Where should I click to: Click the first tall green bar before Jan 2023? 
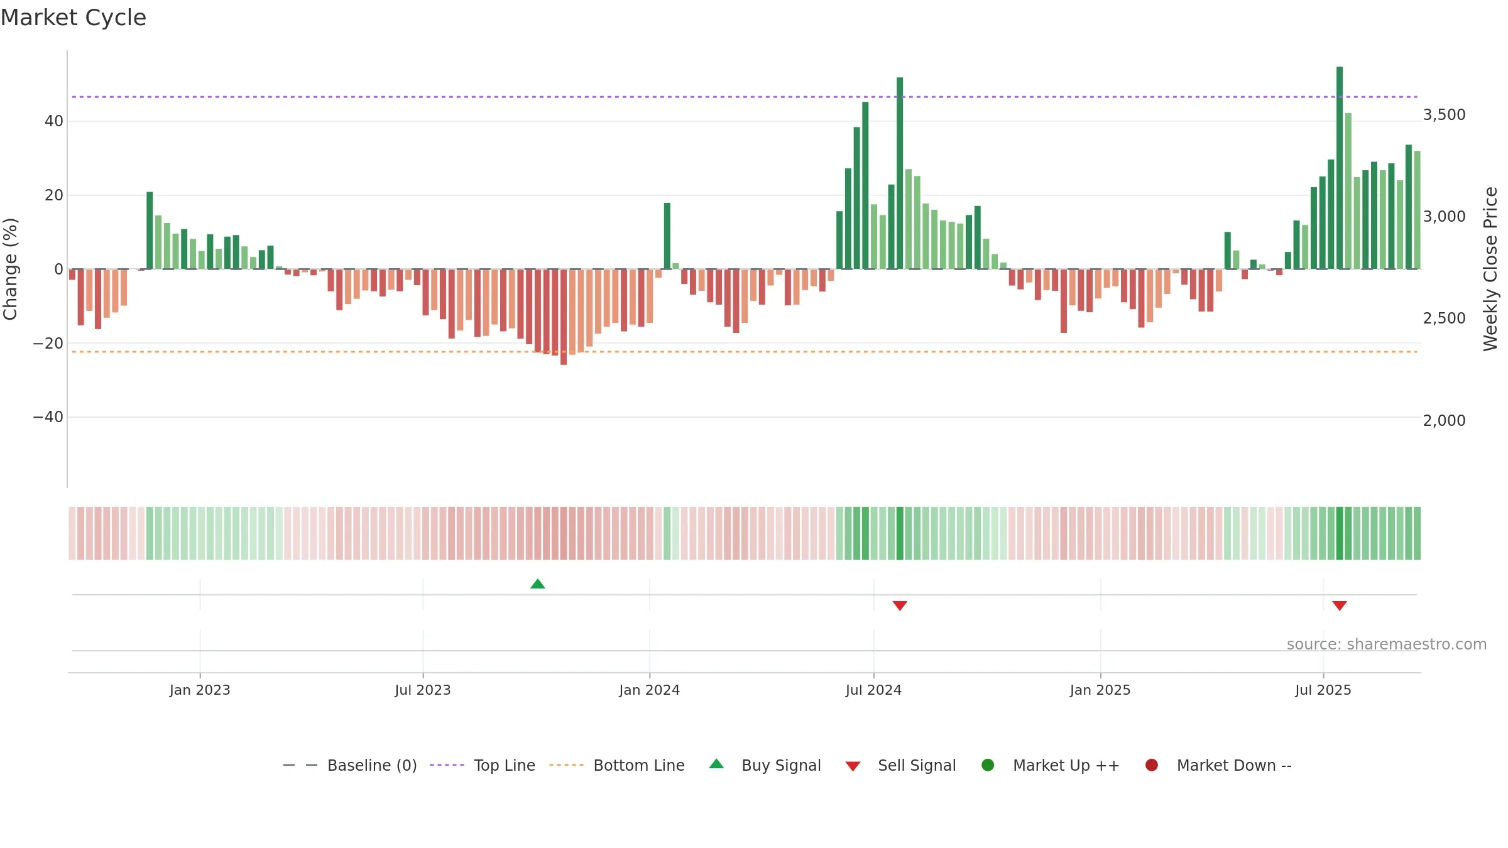(150, 231)
